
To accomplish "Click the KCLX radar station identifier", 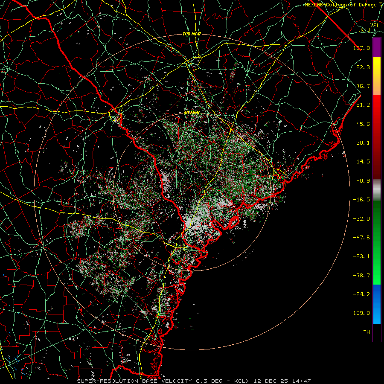I will click(242, 381).
